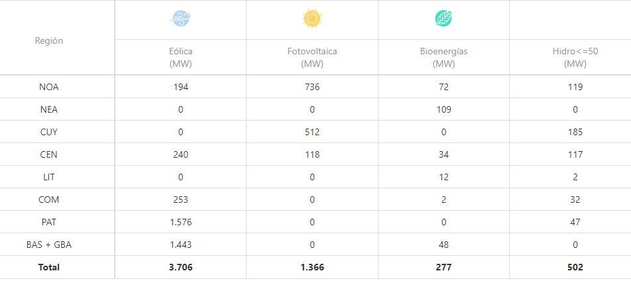Click the 109 Bioenergías value for NEA

[x=443, y=109]
